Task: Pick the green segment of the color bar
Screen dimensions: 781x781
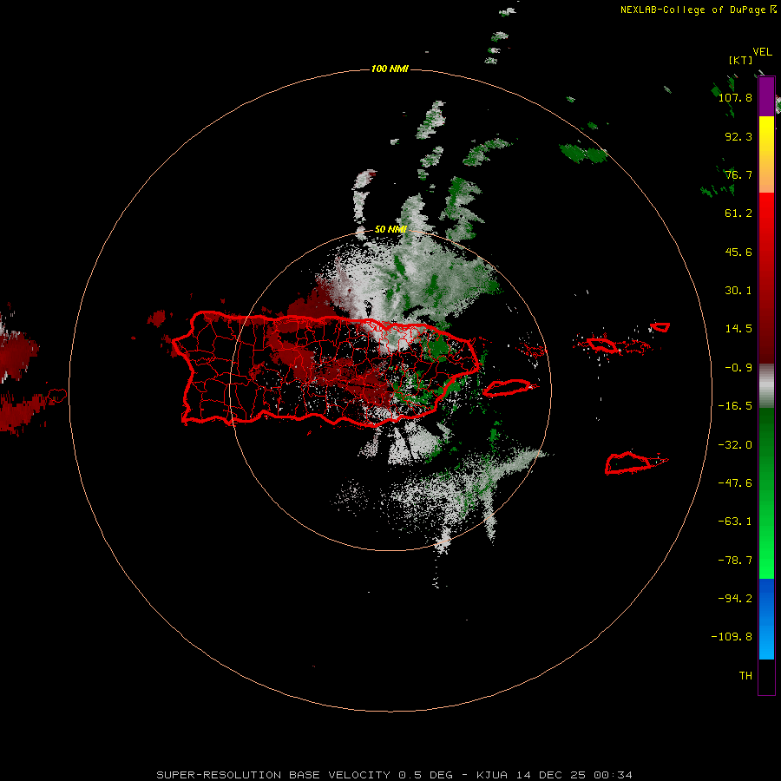Action: pyautogui.click(x=766, y=493)
